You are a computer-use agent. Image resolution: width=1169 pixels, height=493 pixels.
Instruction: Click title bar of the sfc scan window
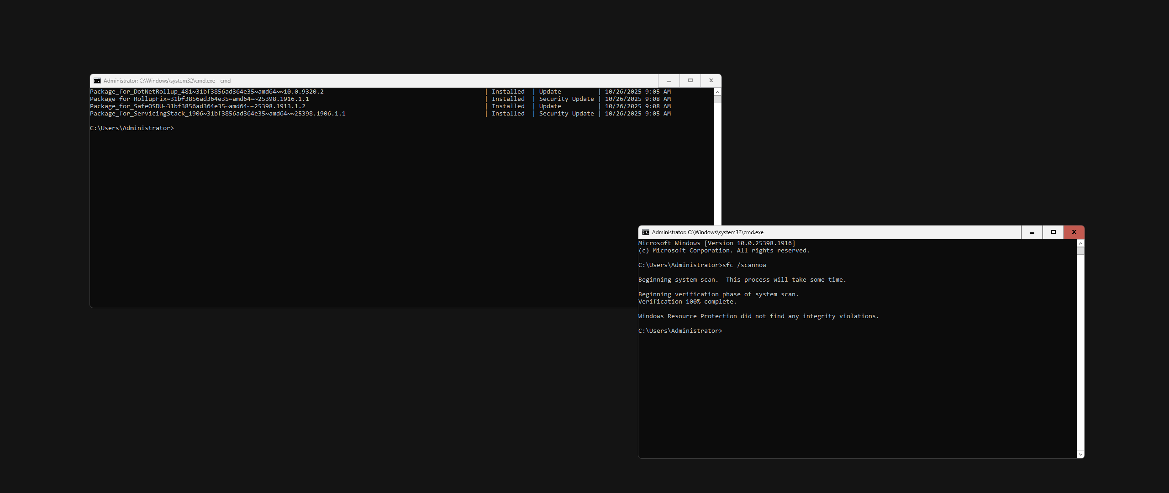pos(868,232)
